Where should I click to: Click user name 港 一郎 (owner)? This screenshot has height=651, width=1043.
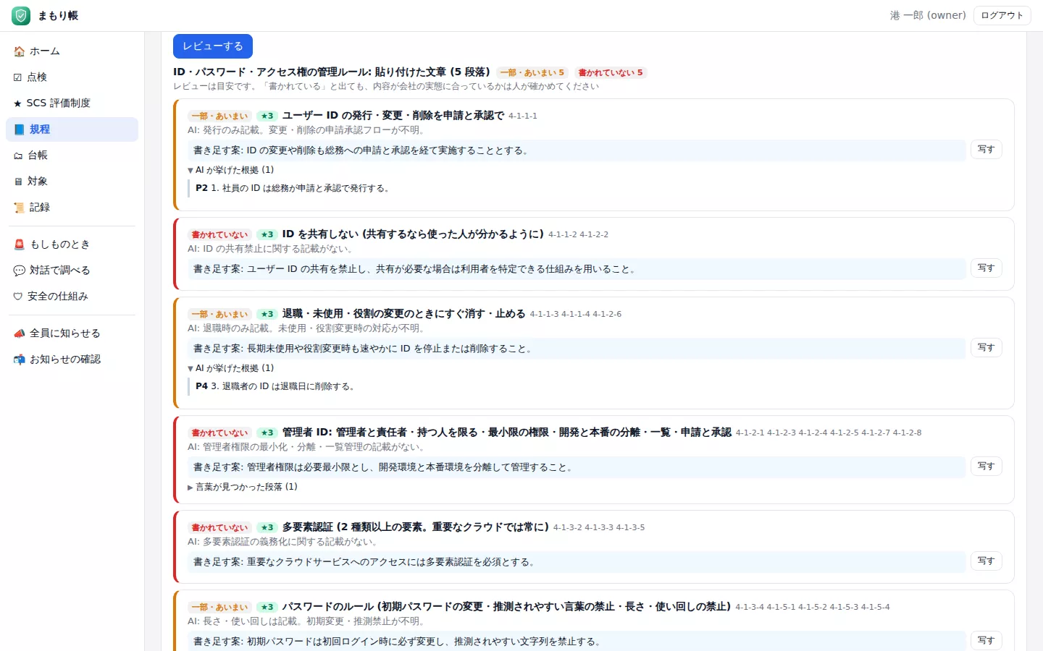(x=928, y=15)
